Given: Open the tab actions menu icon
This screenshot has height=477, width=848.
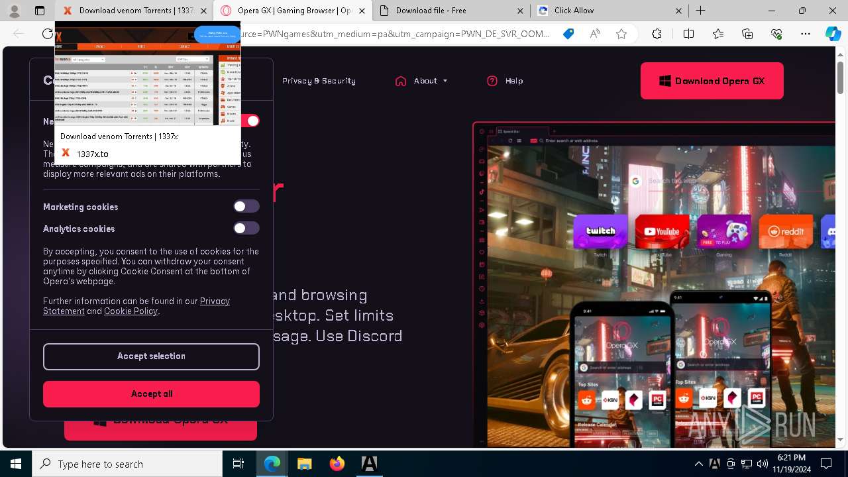Looking at the screenshot, I should [40, 11].
